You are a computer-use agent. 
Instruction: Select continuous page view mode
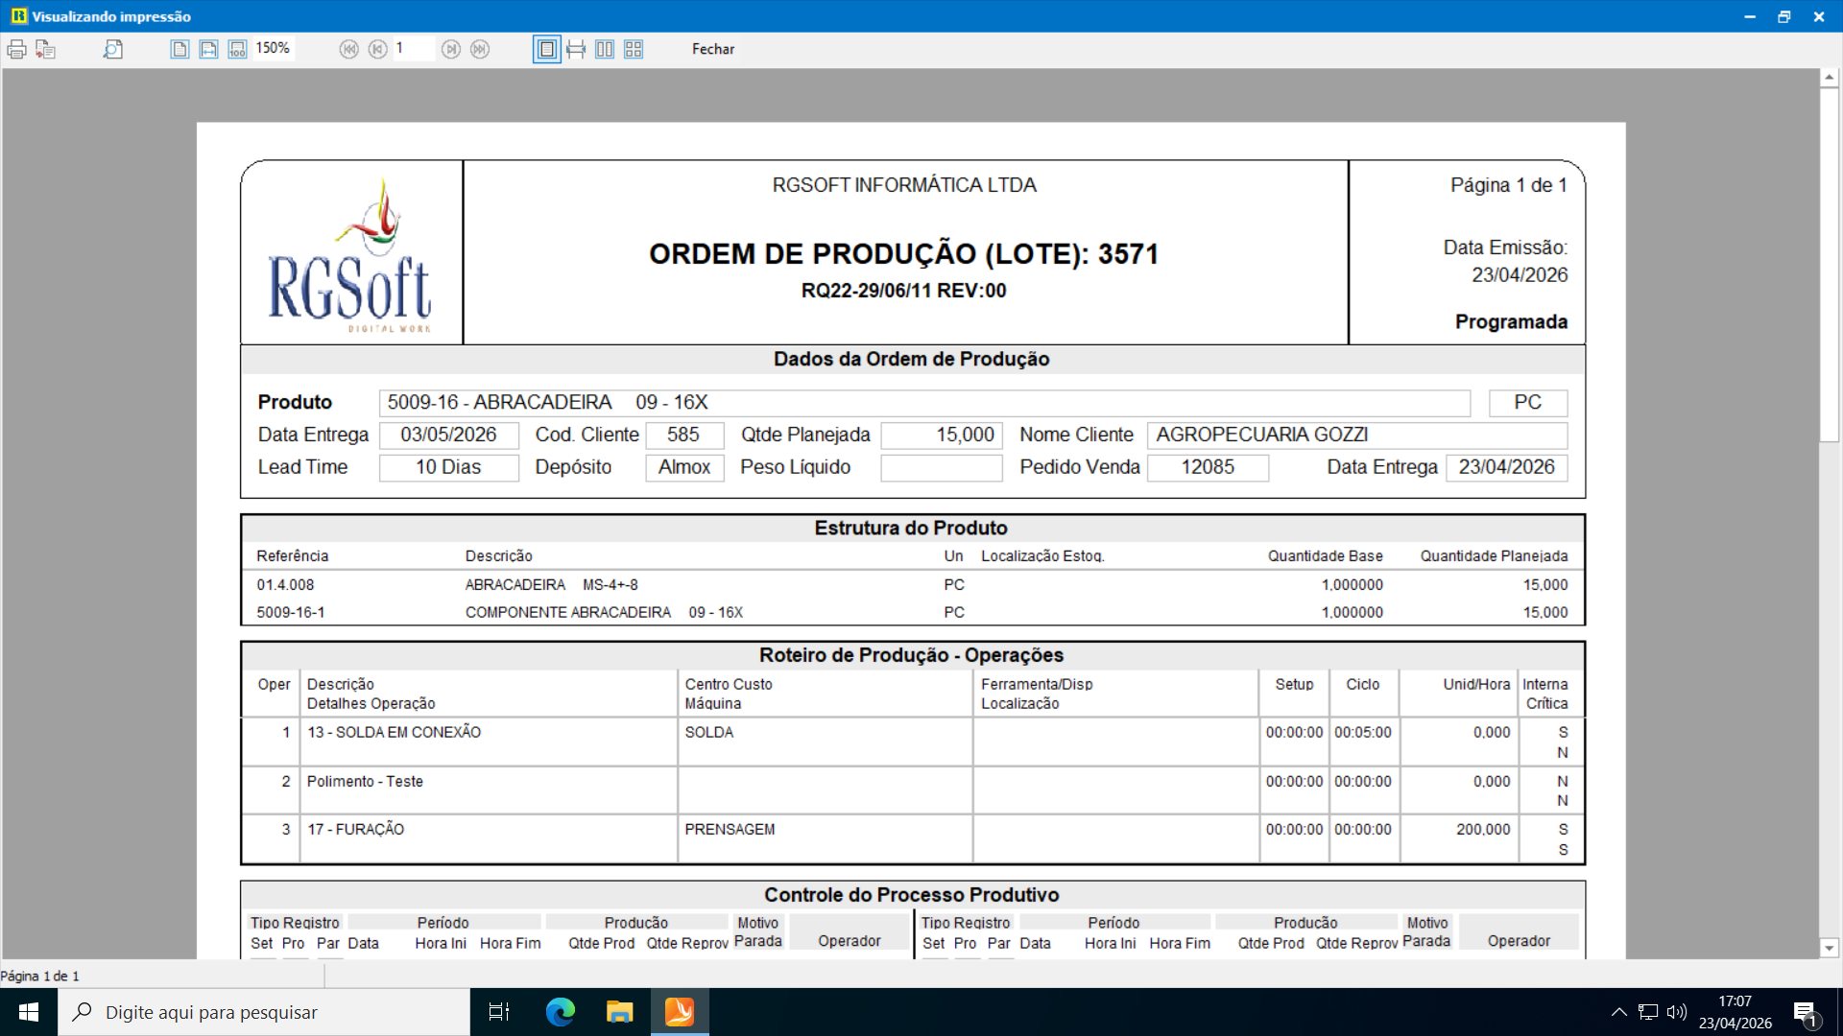point(576,49)
